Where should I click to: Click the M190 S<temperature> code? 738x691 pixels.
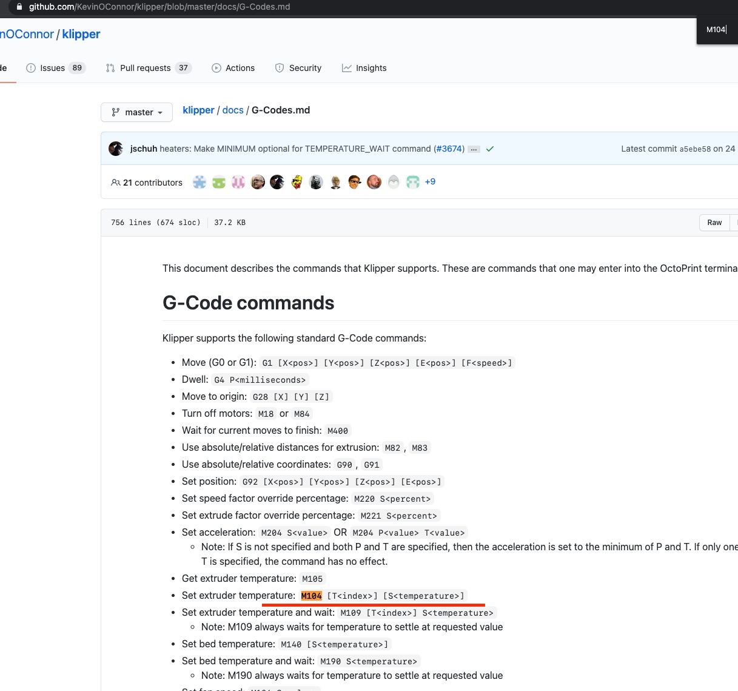click(369, 661)
